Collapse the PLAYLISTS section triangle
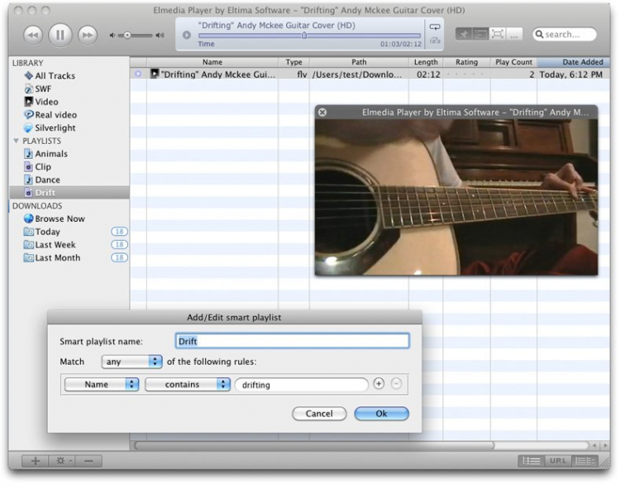Screen dimensions: 620x490 click(17, 141)
